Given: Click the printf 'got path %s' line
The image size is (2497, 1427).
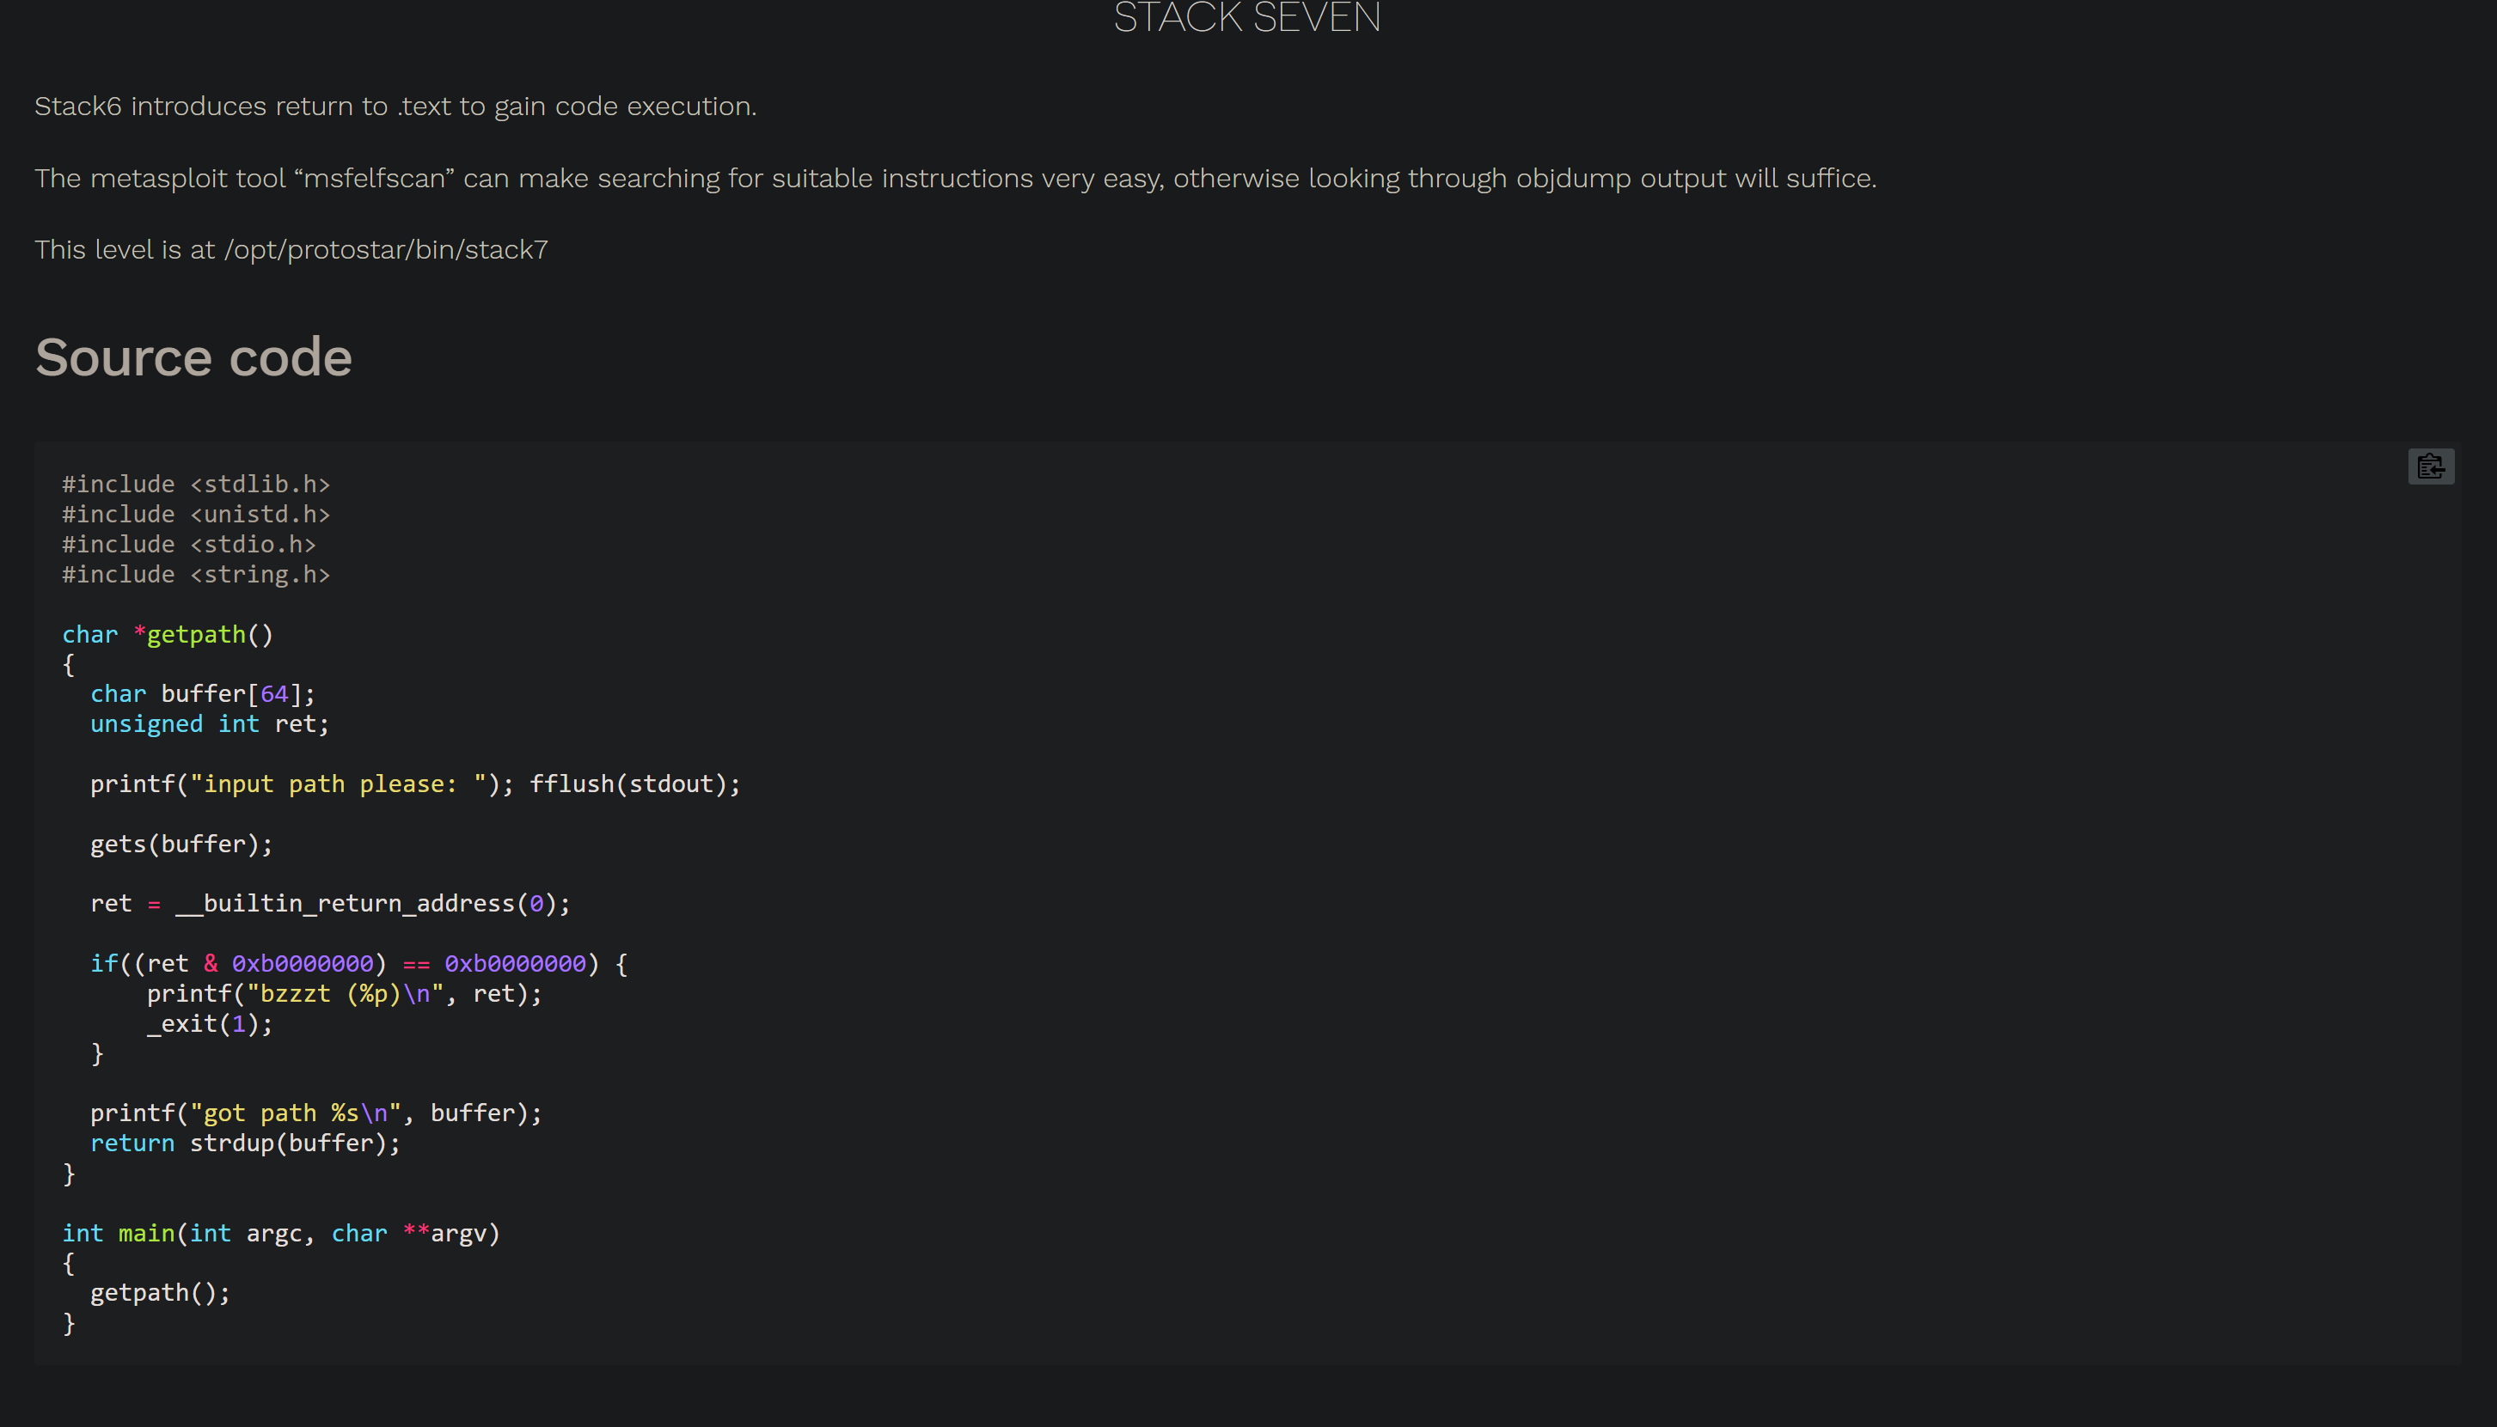Looking at the screenshot, I should click(315, 1113).
